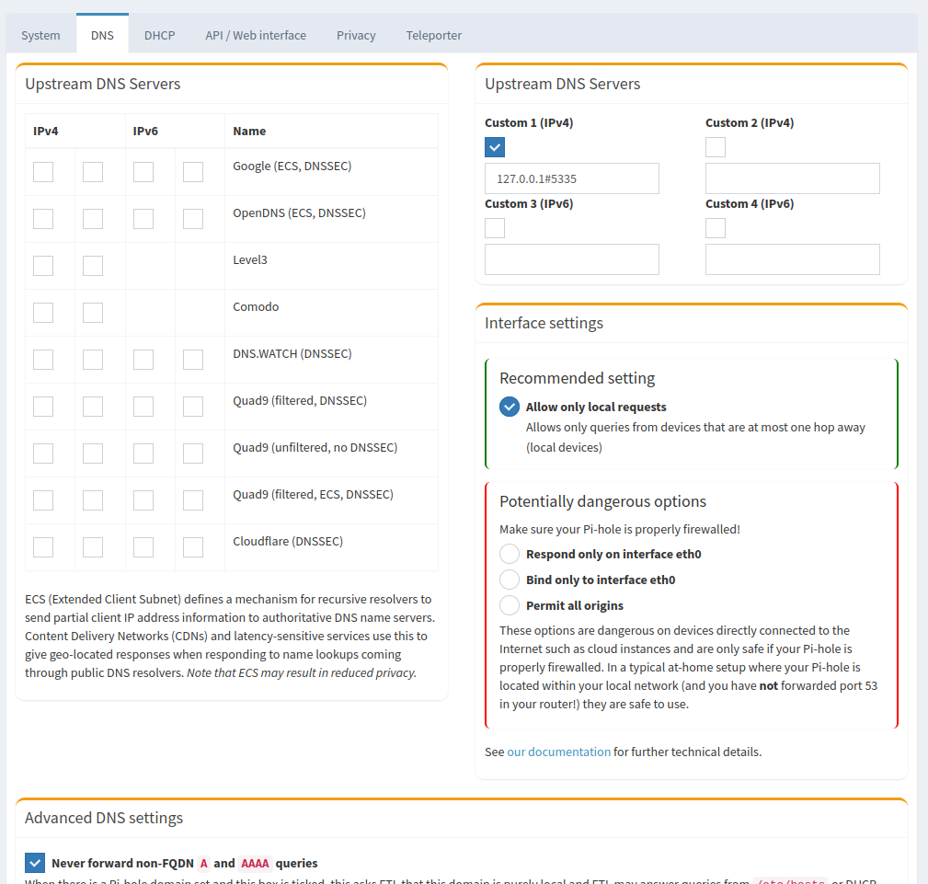Tick first IPv6 box for Quad9 (filtered, ECS, DNSSEC)
The width and height of the screenshot is (928, 884).
[x=143, y=500]
